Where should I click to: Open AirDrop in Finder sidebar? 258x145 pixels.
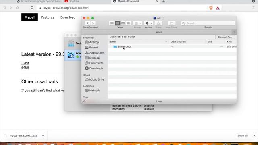pyautogui.click(x=92, y=42)
